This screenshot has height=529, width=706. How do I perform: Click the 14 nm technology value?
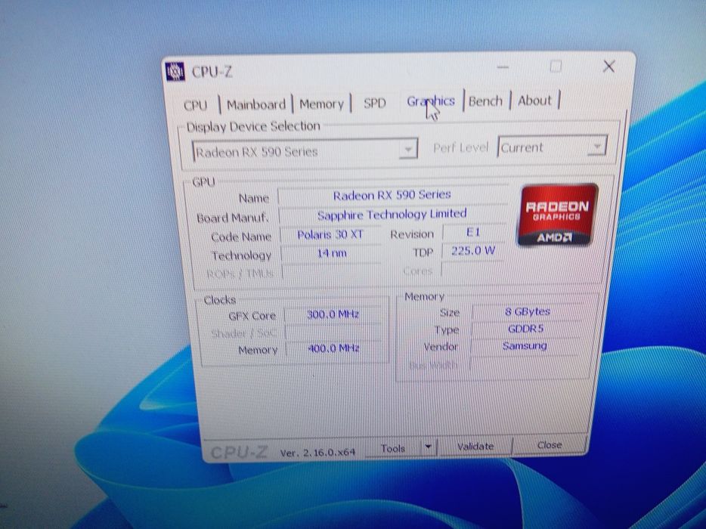331,253
